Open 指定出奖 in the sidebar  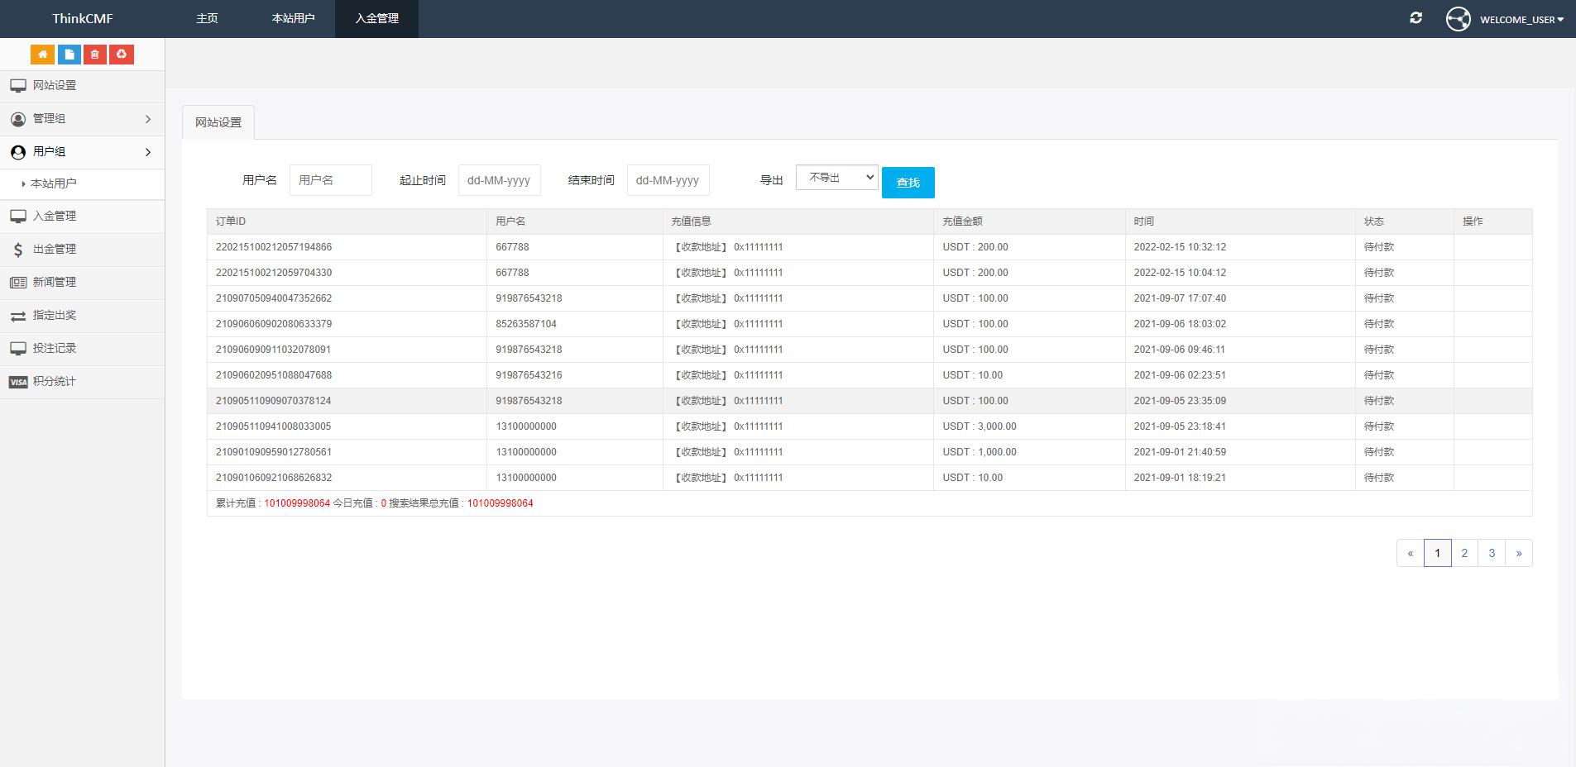(55, 316)
